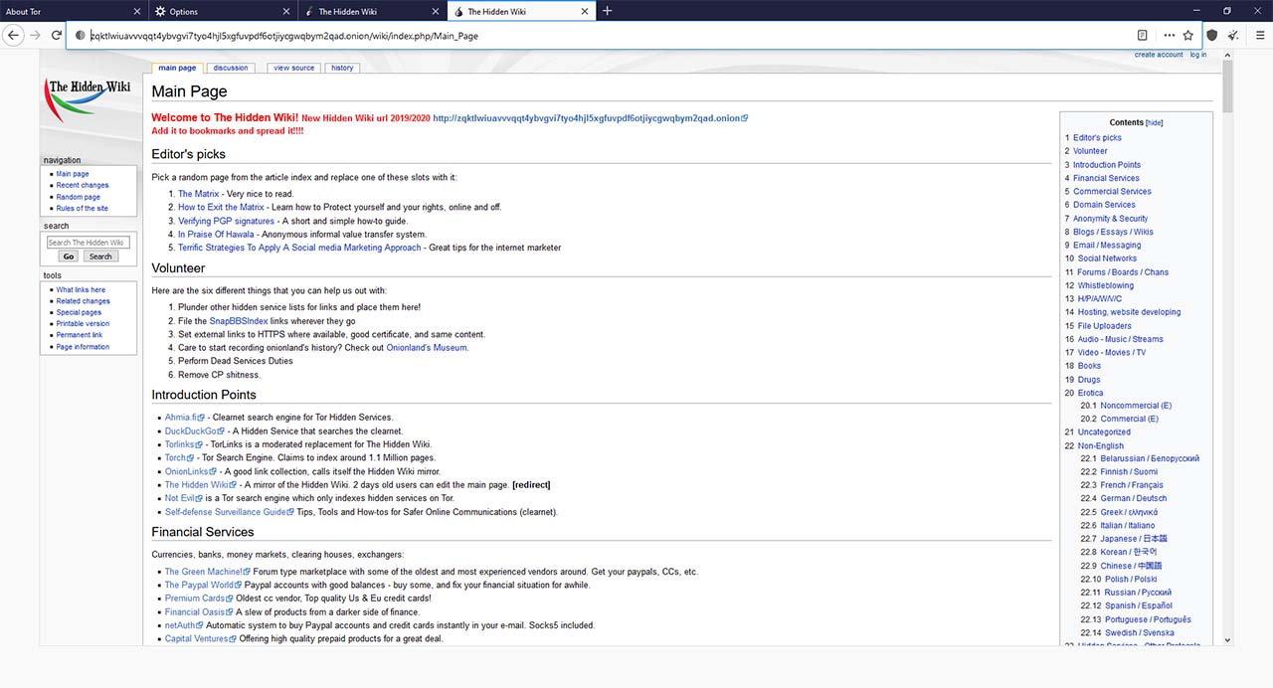Screen dimensions: 1273x688
Task: Open What links here tool
Action: (x=81, y=290)
